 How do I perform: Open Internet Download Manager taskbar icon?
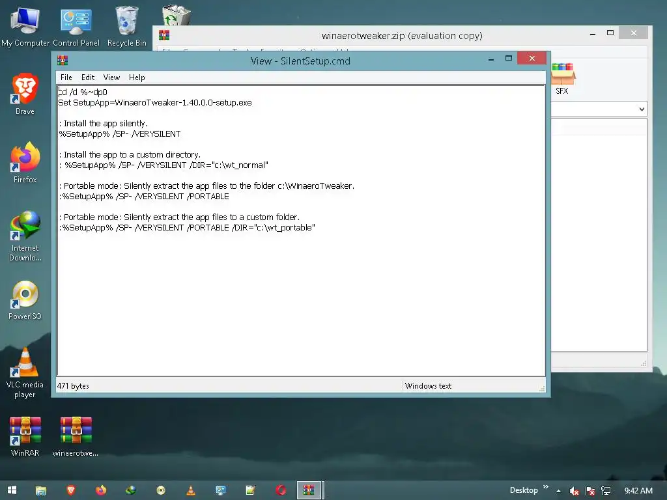tap(131, 490)
